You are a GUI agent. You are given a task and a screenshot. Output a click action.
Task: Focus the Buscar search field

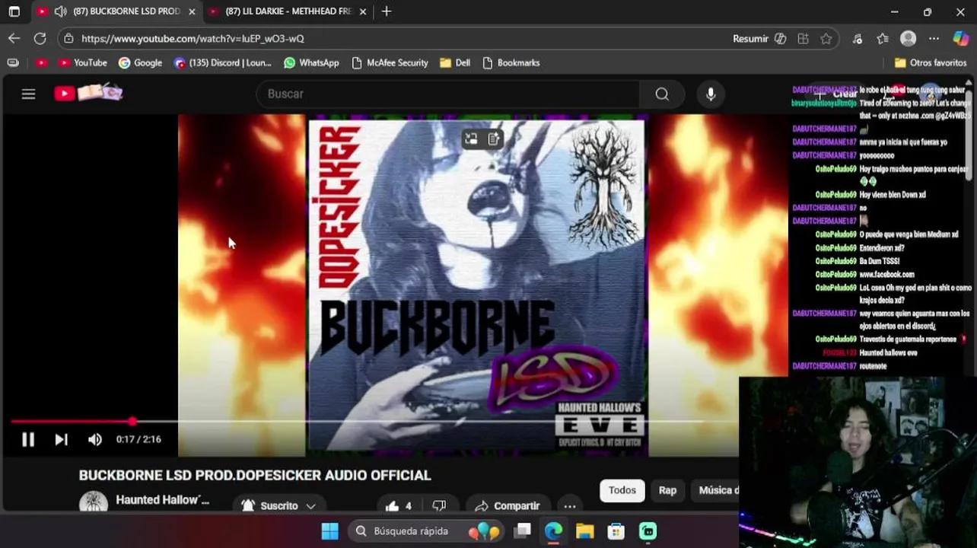pos(449,94)
